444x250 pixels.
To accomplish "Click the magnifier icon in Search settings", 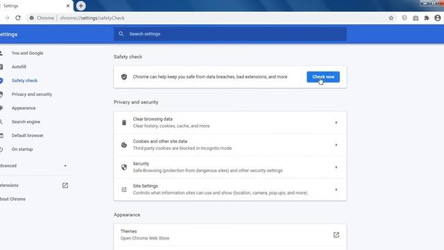I will pos(121,34).
